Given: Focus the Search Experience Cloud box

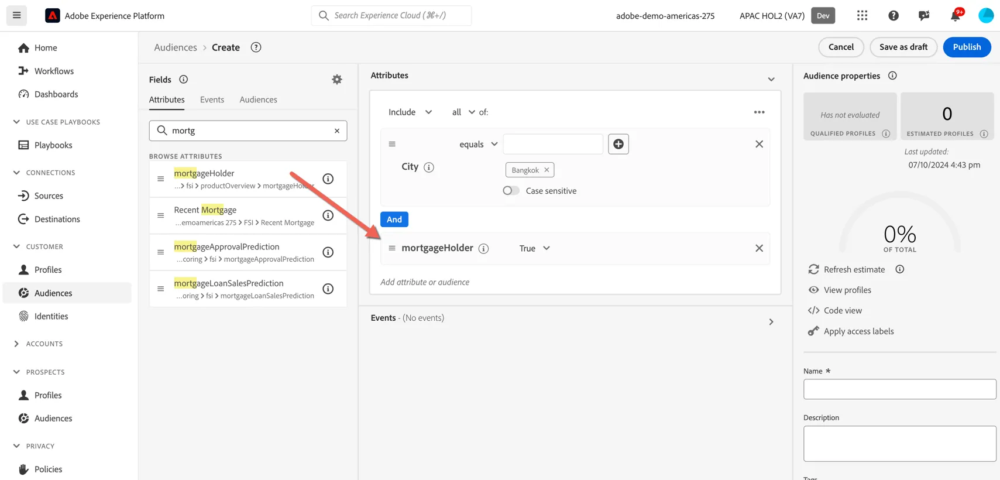Looking at the screenshot, I should coord(391,15).
